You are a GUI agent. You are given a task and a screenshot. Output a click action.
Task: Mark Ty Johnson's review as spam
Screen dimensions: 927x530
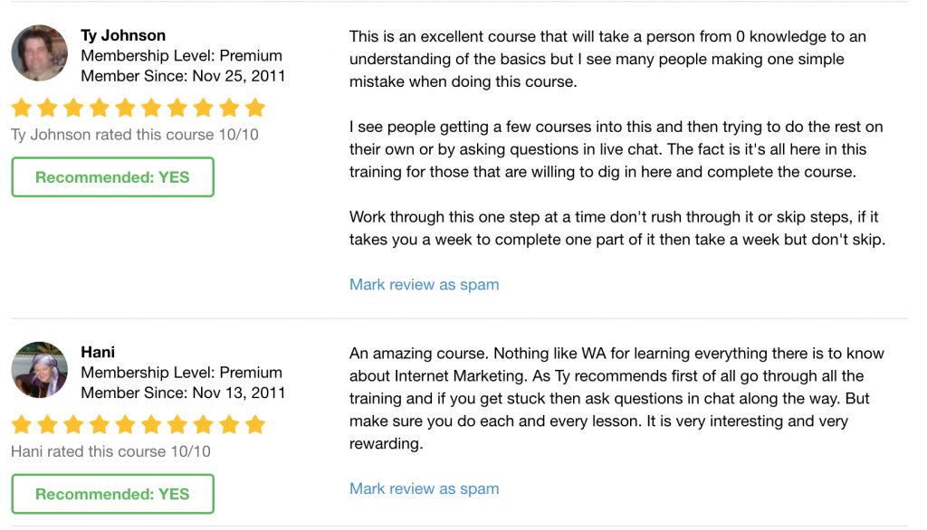tap(424, 284)
